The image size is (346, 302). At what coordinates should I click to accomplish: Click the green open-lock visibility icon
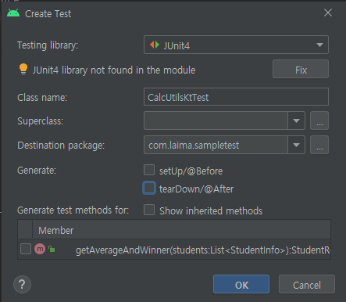52,249
